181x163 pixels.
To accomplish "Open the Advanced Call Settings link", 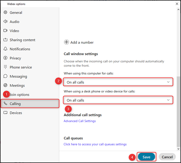I will point(80,121).
